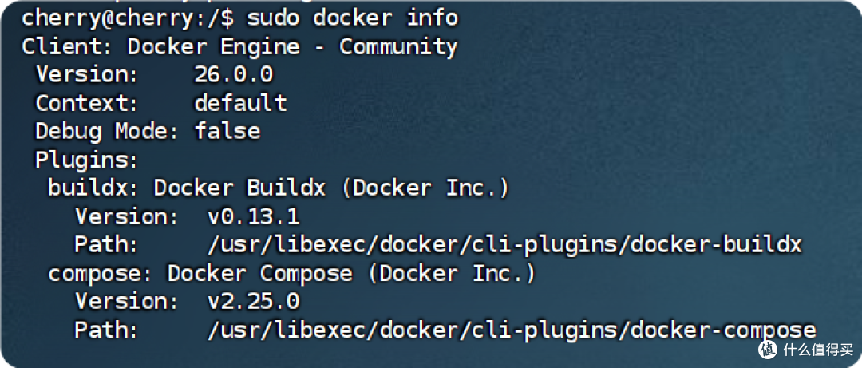Click the Plugins: heading

87,160
